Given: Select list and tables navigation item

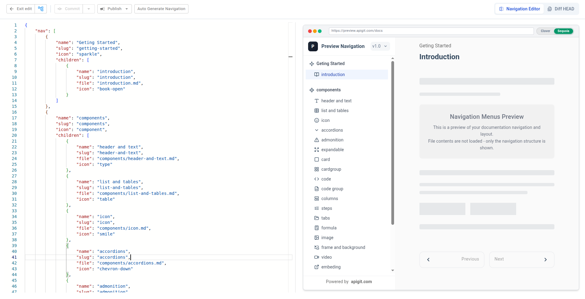Looking at the screenshot, I should tap(347, 111).
